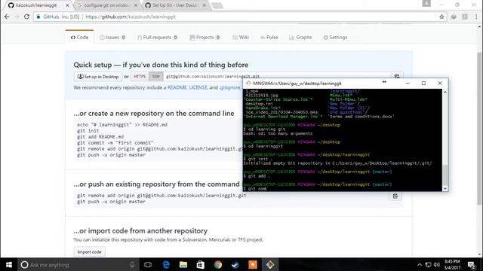The height and width of the screenshot is (271, 483).
Task: Select the HTTPS clone option
Action: 140,77
